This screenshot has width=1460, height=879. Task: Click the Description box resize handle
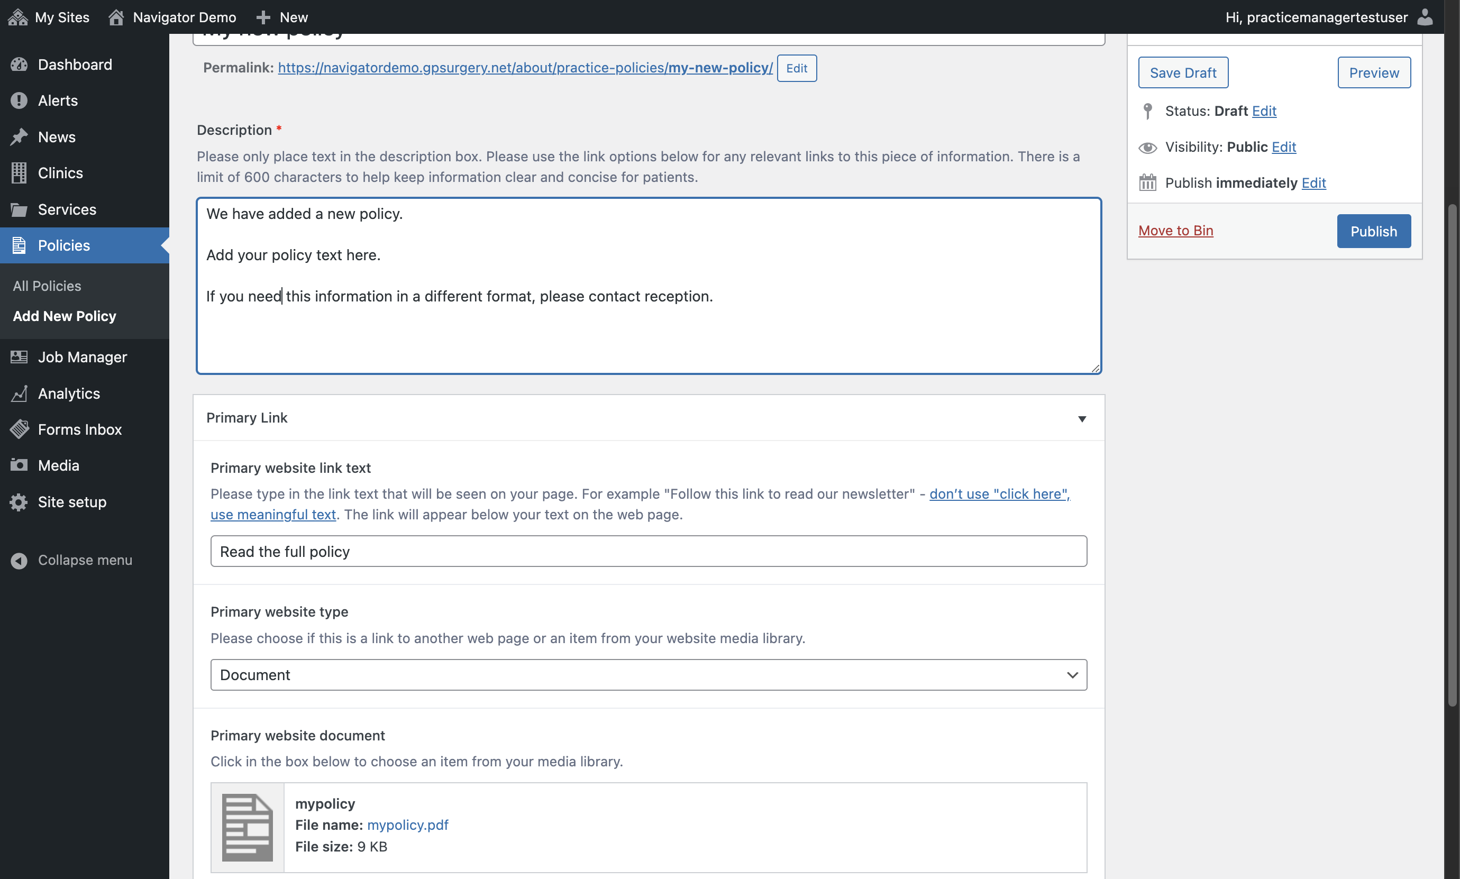1095,368
